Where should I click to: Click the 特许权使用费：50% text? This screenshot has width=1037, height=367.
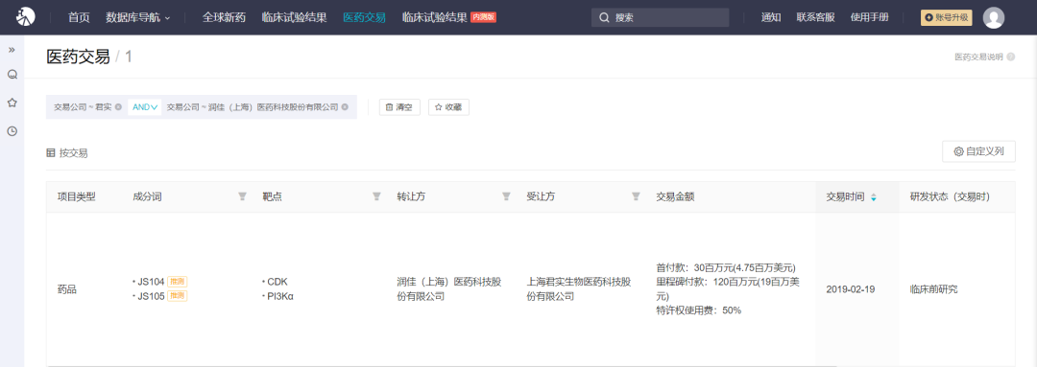point(698,310)
